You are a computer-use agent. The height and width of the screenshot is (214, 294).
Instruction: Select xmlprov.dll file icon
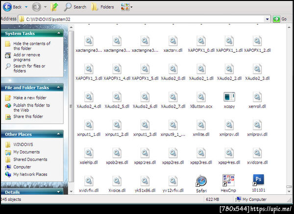coord(229,125)
